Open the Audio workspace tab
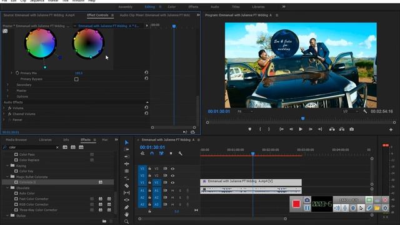The width and height of the screenshot is (400, 225). click(x=215, y=7)
